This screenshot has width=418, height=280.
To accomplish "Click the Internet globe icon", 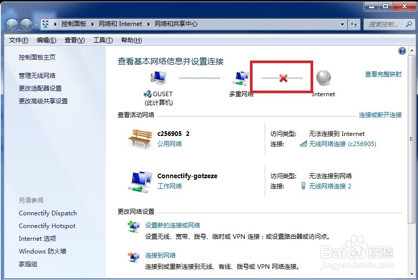I will tap(323, 78).
